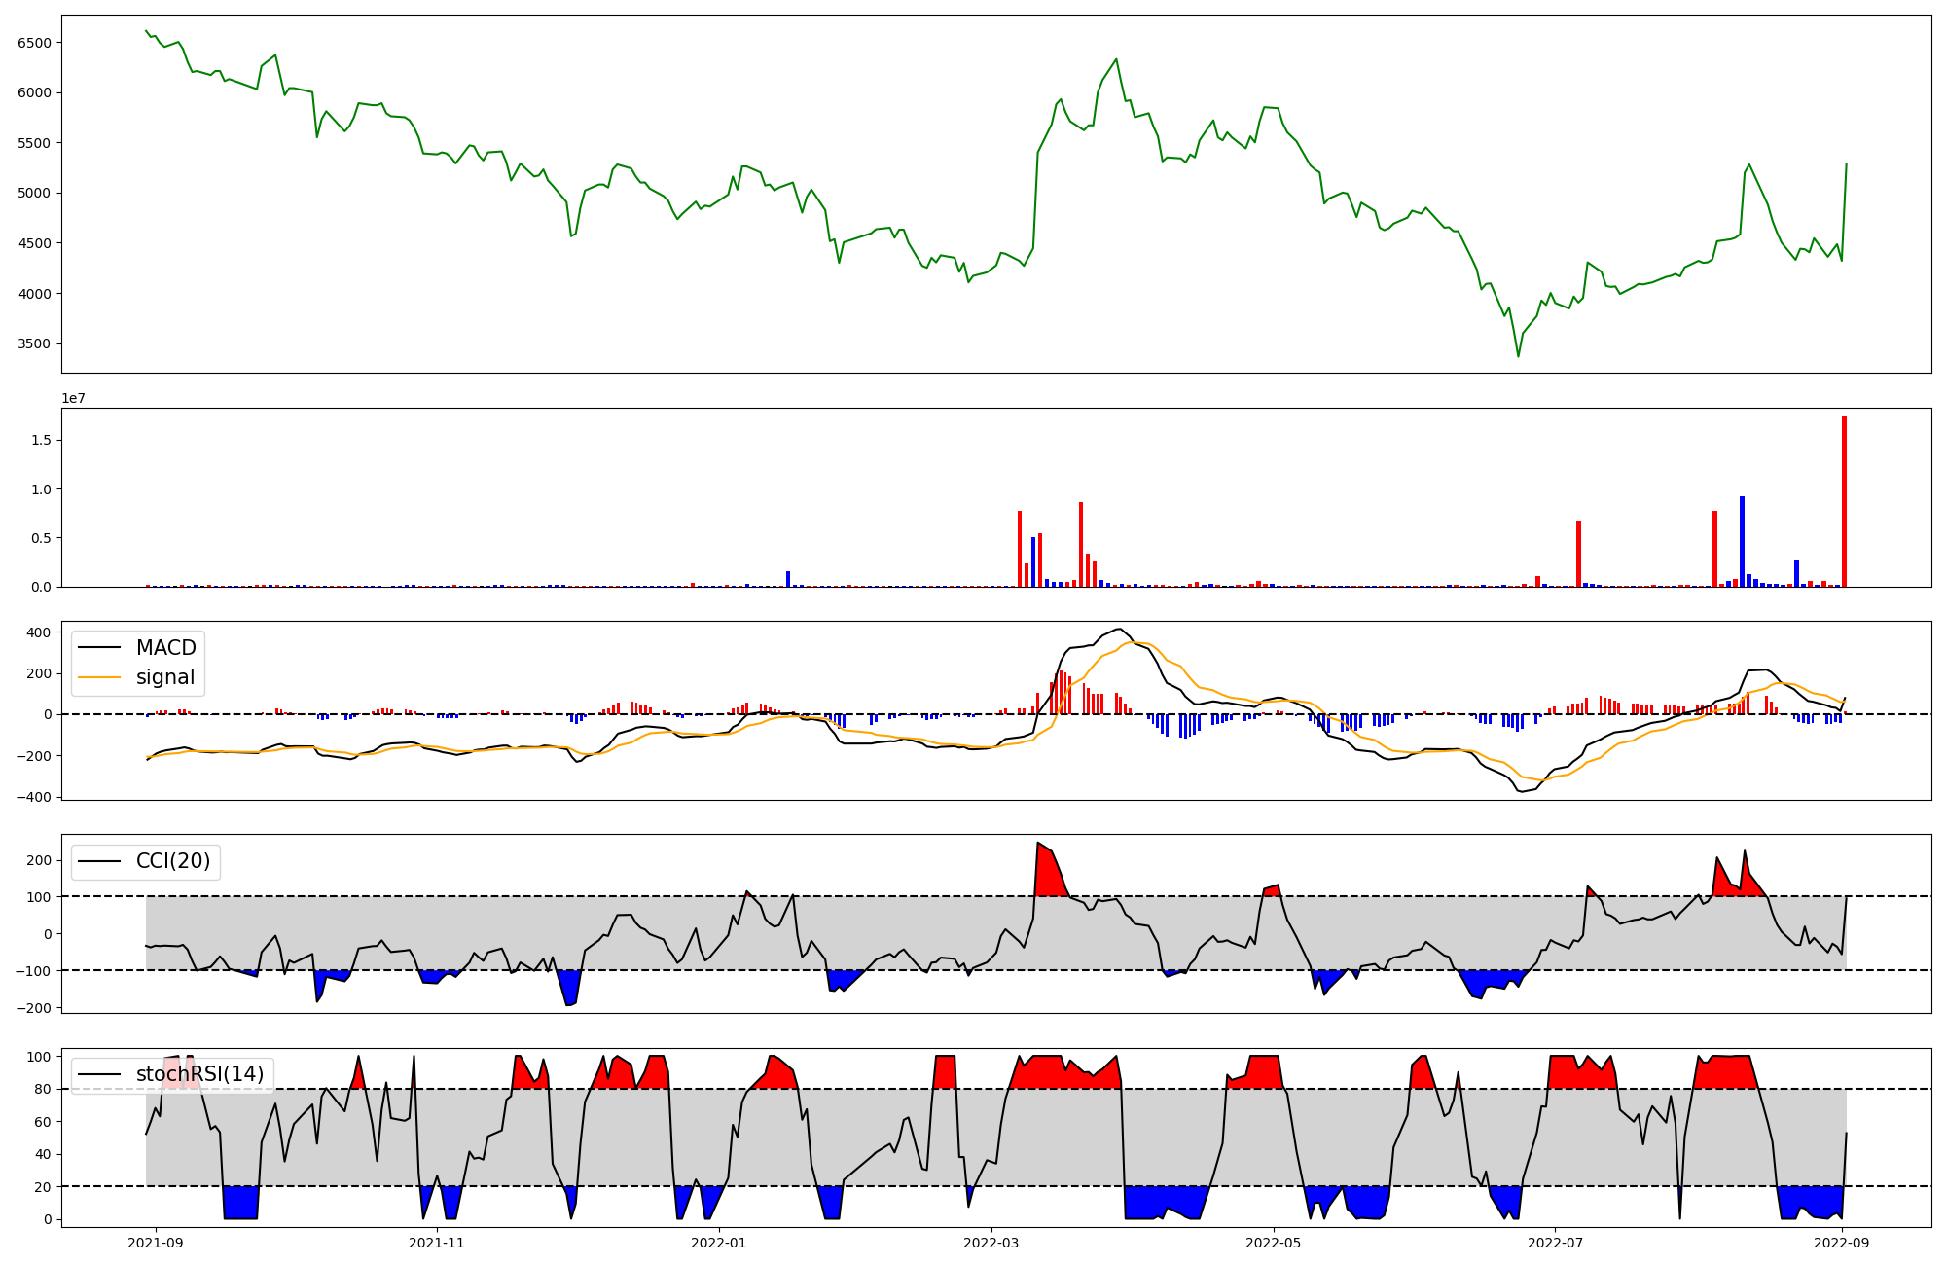Click the 2021-11 date tick label
Image resolution: width=1946 pixels, height=1265 pixels.
coord(437,1243)
